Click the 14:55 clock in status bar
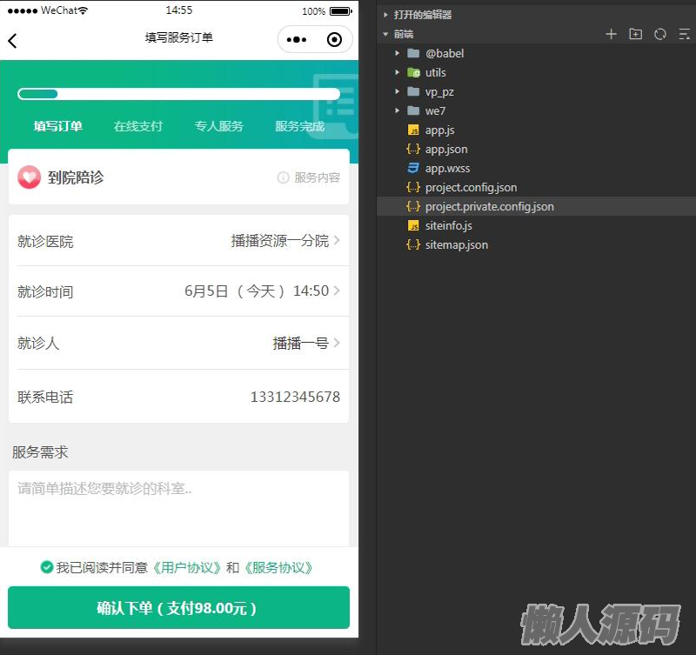Screen dimensions: 696x655 pyautogui.click(x=179, y=10)
